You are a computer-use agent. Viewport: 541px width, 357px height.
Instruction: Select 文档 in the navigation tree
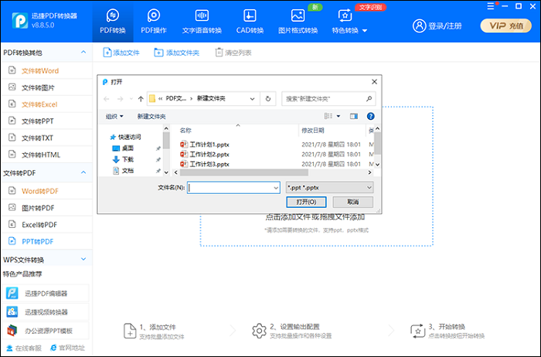123,171
